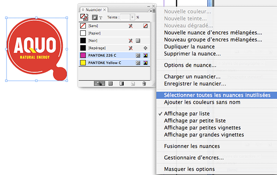Switch to Affichage par petite liste
This screenshot has width=277, height=175.
[195, 121]
